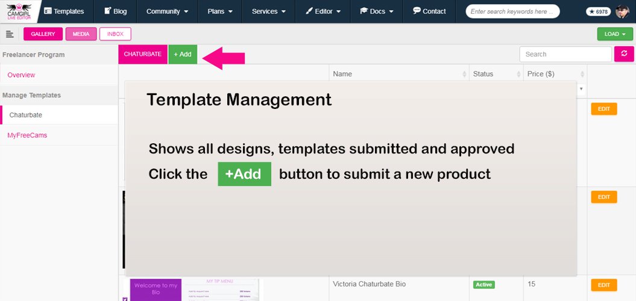The width and height of the screenshot is (636, 301).
Task: Open the Contact page
Action: 429,11
